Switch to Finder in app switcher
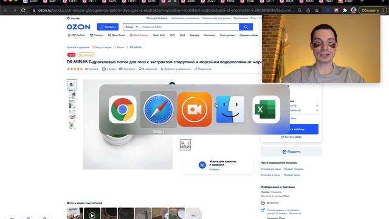Image resolution: width=389 pixels, height=219 pixels. click(230, 109)
